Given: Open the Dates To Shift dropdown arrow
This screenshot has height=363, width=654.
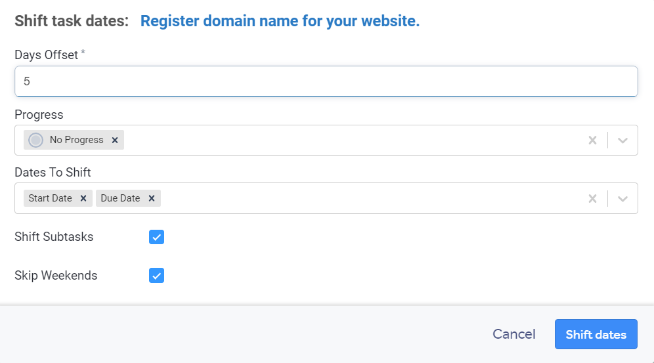Looking at the screenshot, I should click(623, 198).
